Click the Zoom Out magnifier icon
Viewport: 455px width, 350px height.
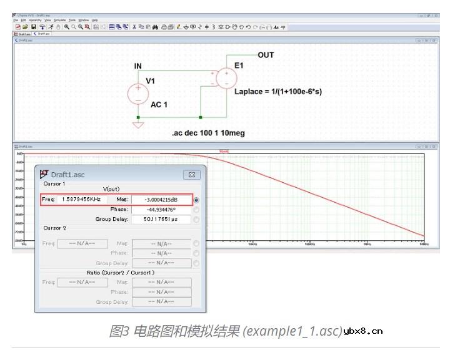[x=81, y=27]
